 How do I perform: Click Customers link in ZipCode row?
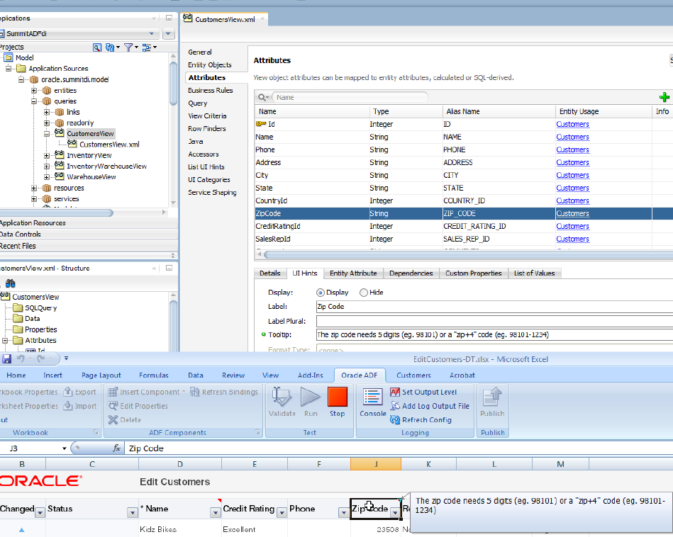(x=572, y=213)
